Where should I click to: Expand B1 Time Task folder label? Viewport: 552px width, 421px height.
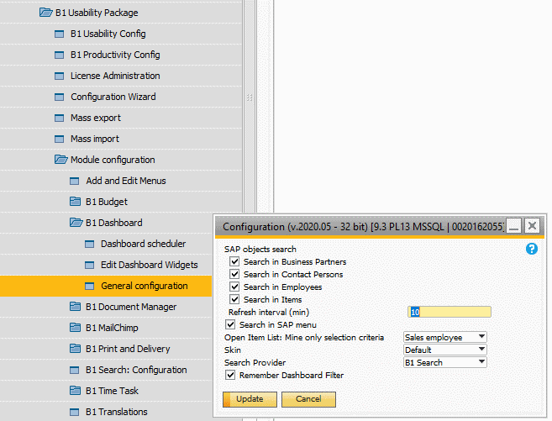pyautogui.click(x=112, y=391)
